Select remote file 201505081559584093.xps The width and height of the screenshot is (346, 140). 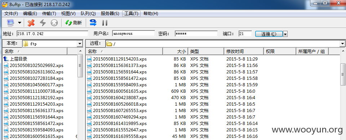(120, 85)
